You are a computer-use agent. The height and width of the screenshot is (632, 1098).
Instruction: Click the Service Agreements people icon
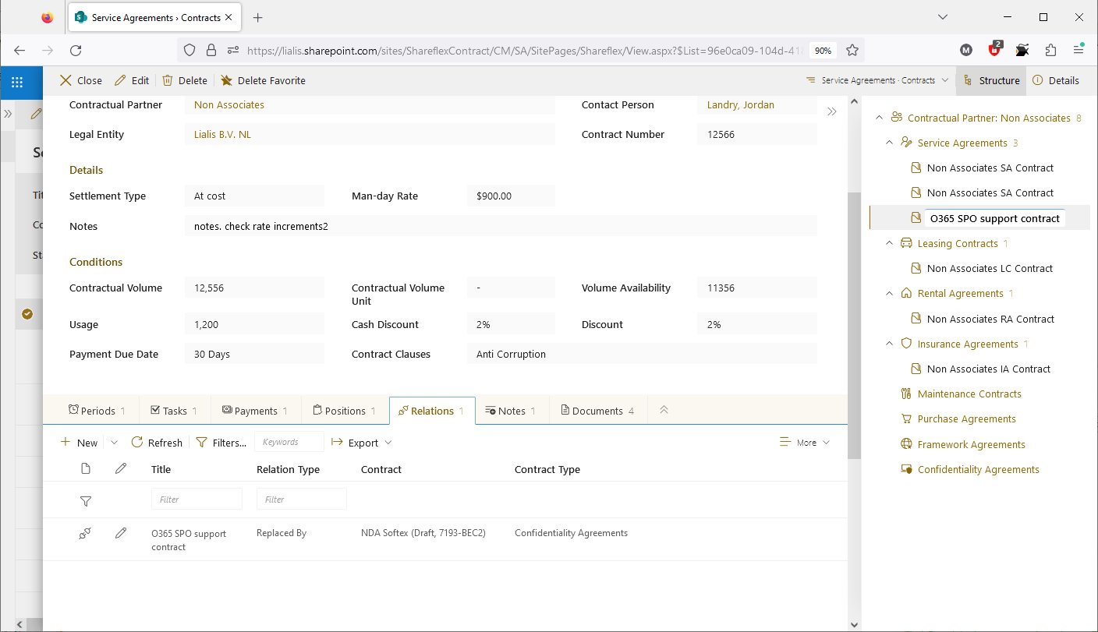[x=906, y=143]
